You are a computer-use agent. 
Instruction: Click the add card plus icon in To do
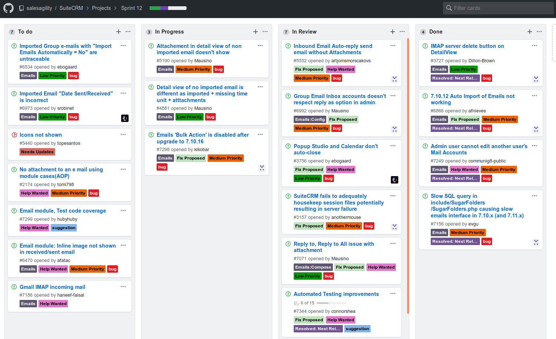(x=118, y=32)
